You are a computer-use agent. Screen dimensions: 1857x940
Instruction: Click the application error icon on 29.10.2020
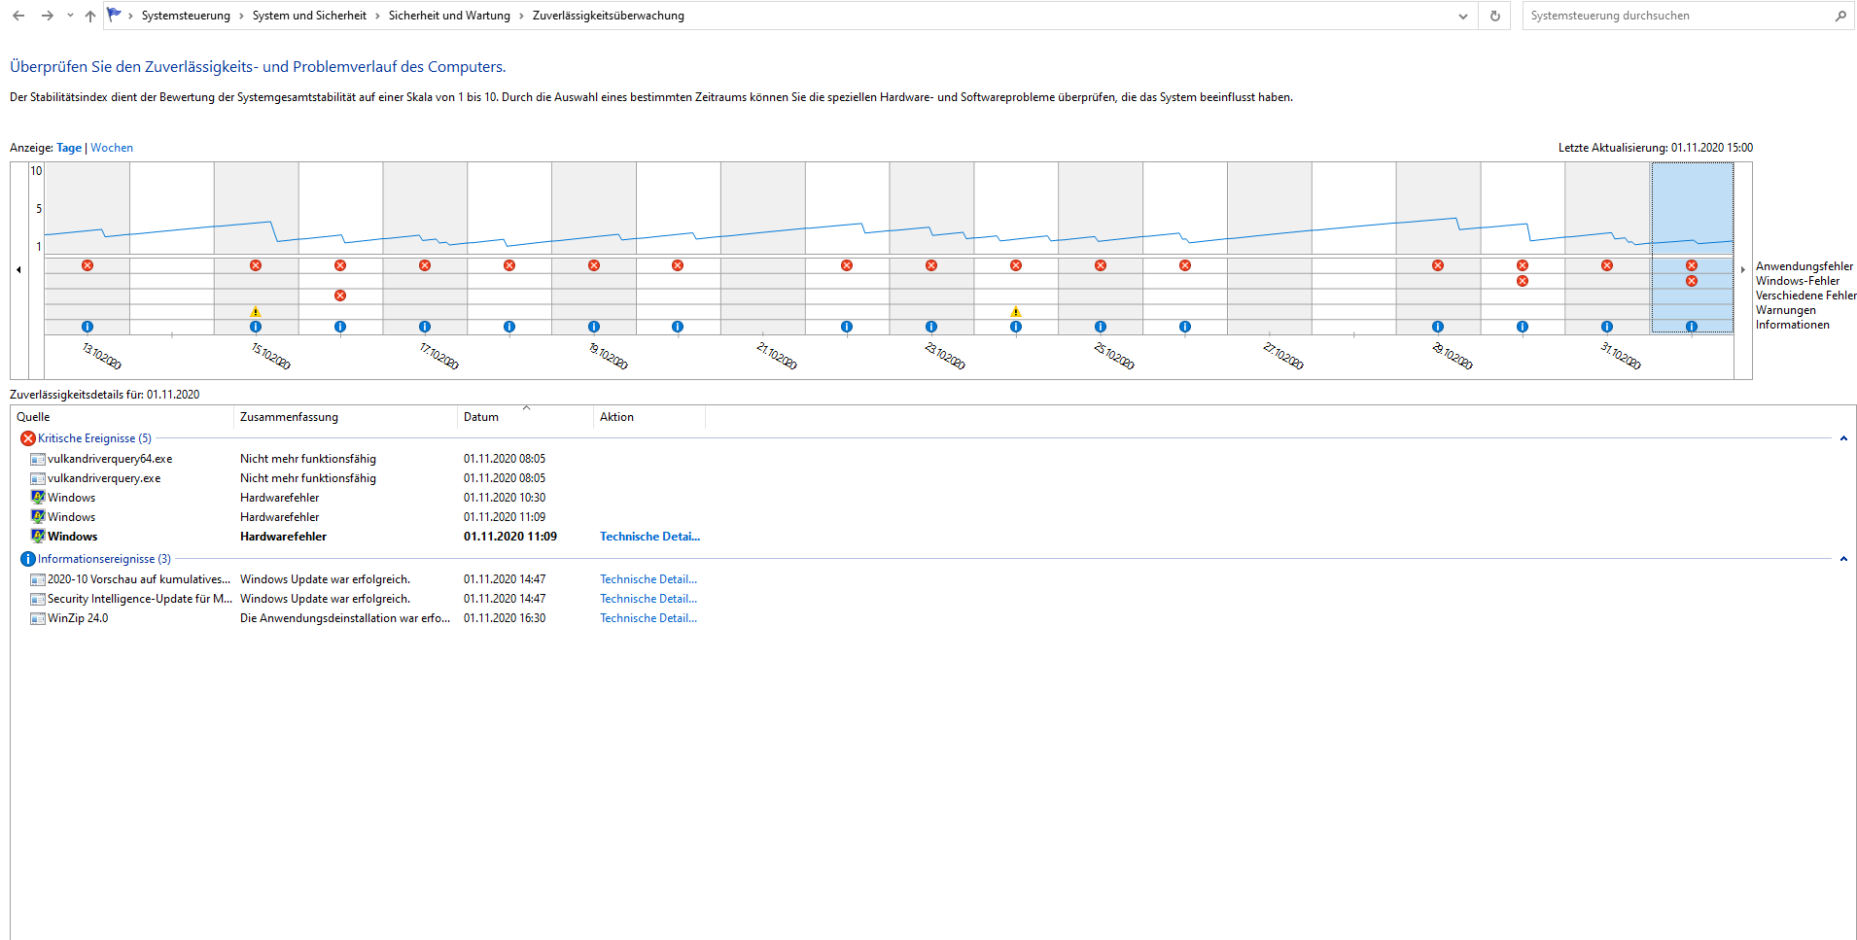pos(1438,265)
